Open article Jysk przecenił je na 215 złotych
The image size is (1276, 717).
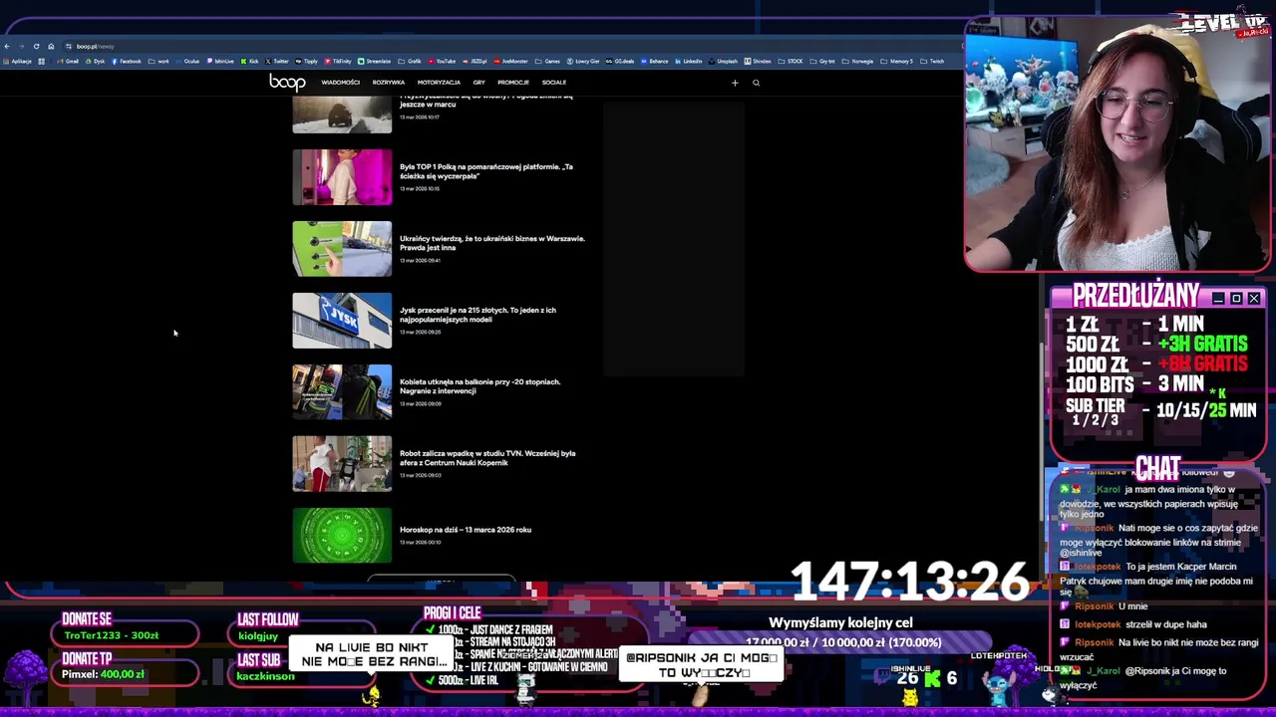[x=478, y=315]
